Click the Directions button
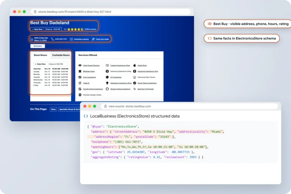Image resolution: width=291 pixels, height=194 pixels. click(38, 46)
